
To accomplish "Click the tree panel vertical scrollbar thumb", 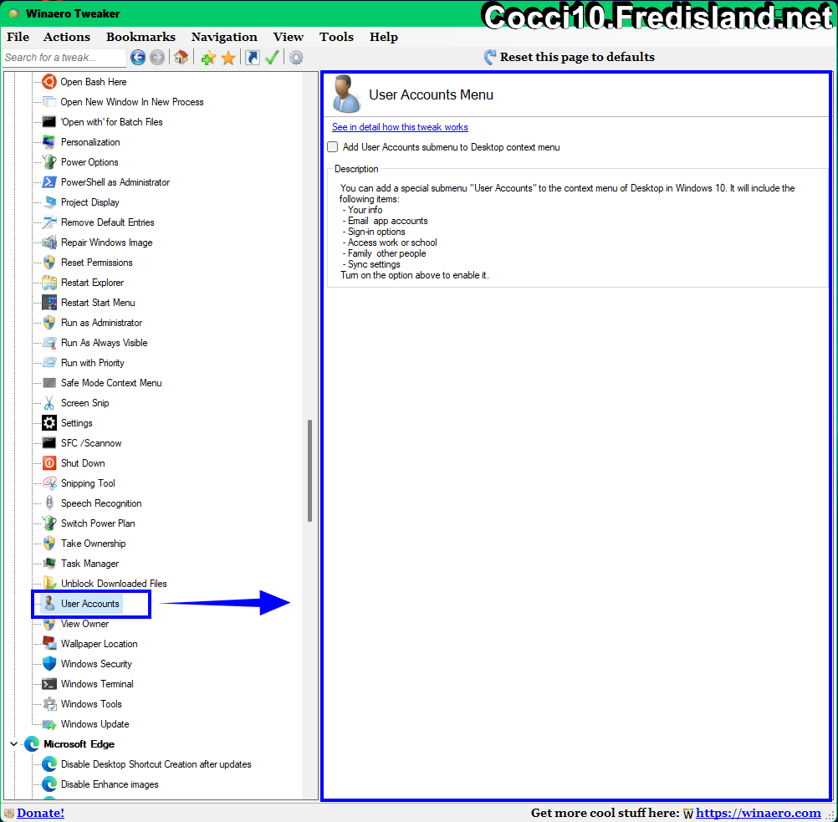I will (309, 470).
